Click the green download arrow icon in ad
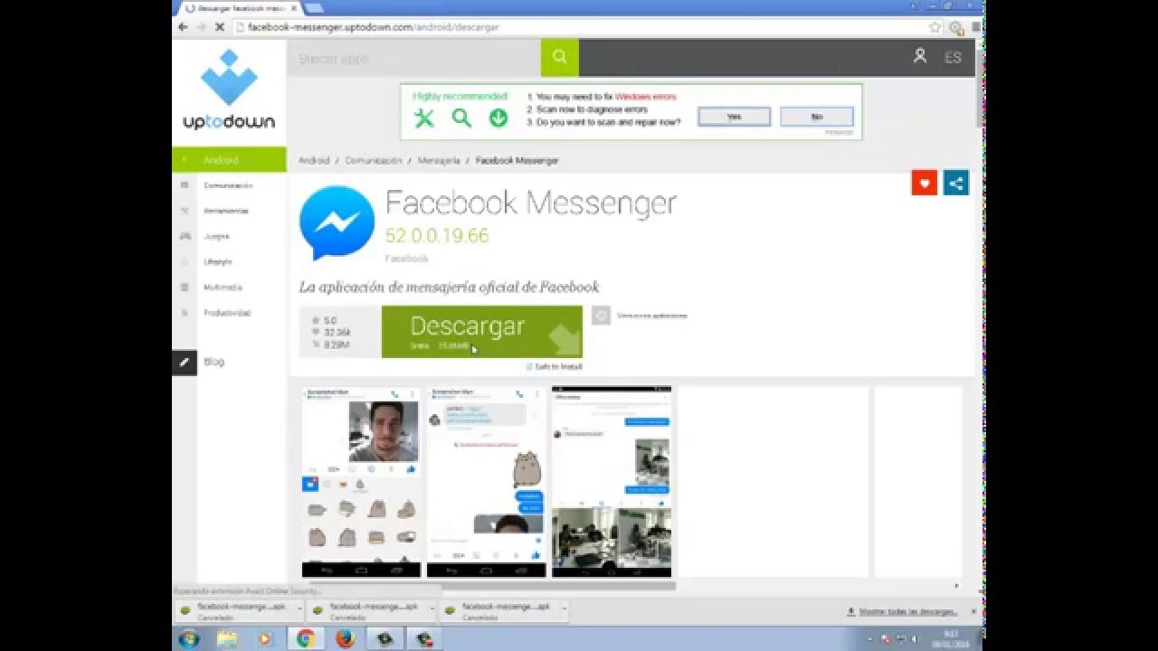Screen dimensions: 1158x651 click(498, 118)
